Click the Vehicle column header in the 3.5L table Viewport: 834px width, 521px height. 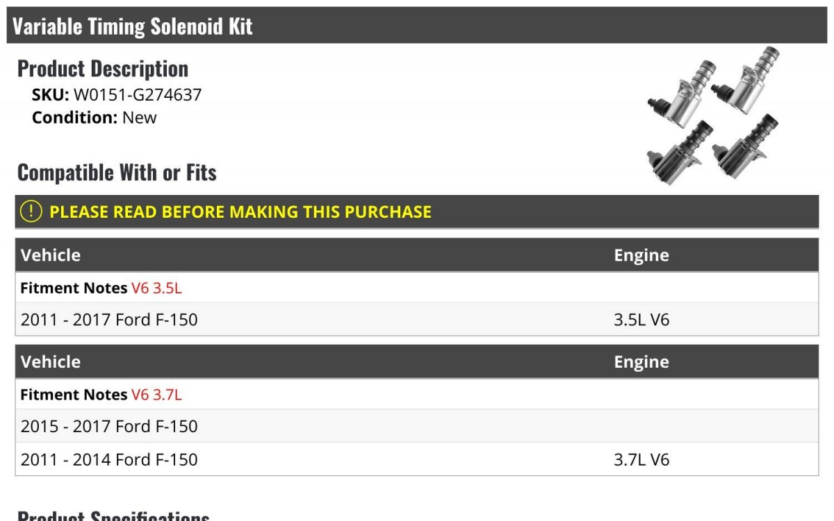(51, 255)
